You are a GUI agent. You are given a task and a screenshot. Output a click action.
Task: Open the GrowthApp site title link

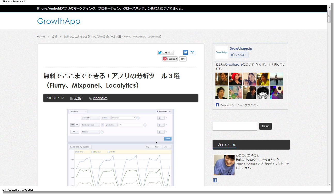(59, 21)
